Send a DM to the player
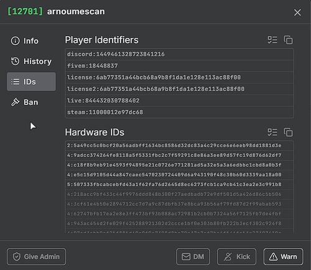 click(x=193, y=257)
